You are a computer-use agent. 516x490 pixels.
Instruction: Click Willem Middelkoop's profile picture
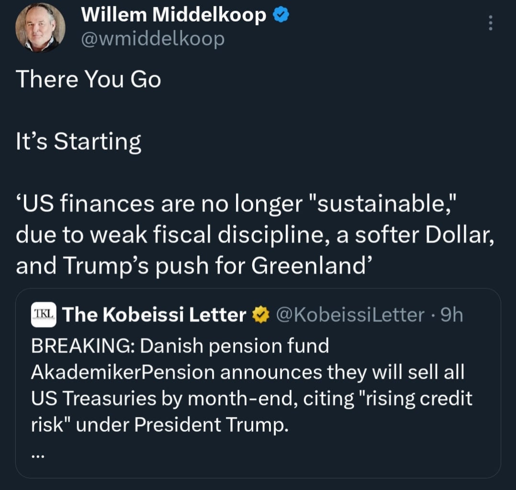click(x=41, y=27)
